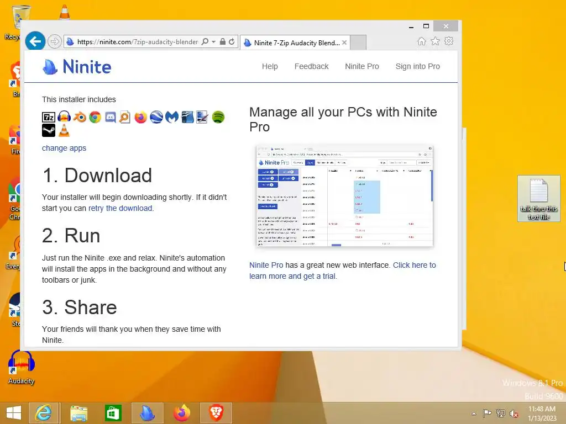Click the Malwarebytes icon in installer list

(172, 117)
